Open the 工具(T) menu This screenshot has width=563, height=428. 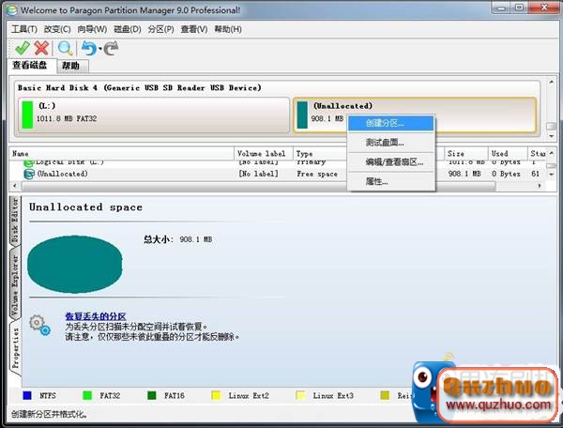[24, 29]
